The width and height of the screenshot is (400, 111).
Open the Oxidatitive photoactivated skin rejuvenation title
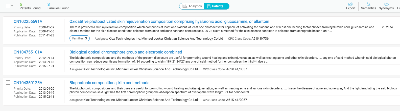(x=169, y=22)
